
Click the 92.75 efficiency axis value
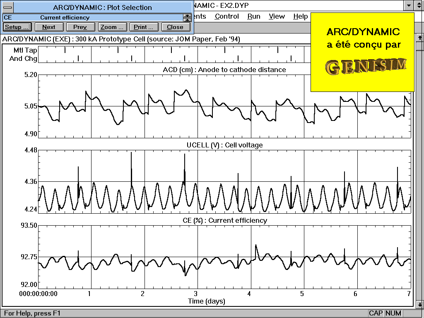click(x=29, y=257)
